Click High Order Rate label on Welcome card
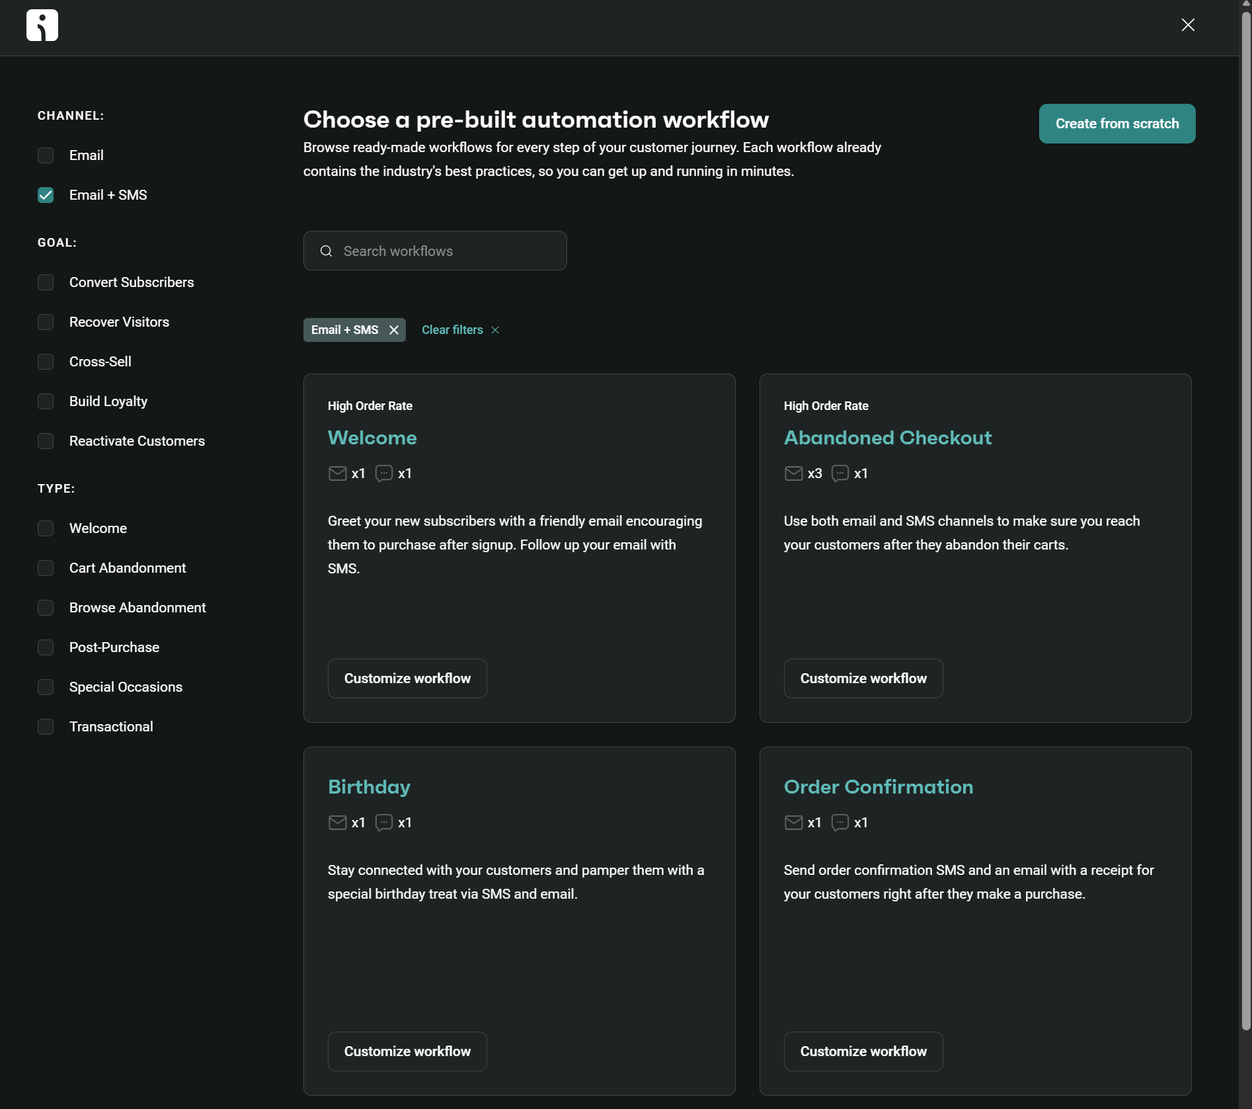1252x1109 pixels. click(370, 406)
